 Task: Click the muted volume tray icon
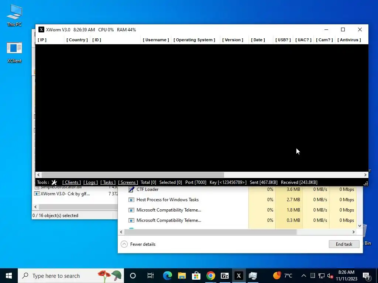330,276
